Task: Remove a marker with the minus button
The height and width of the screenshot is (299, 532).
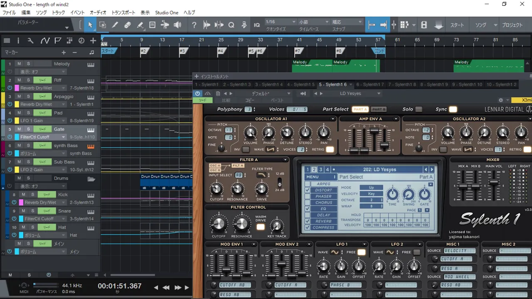Action: [75, 52]
